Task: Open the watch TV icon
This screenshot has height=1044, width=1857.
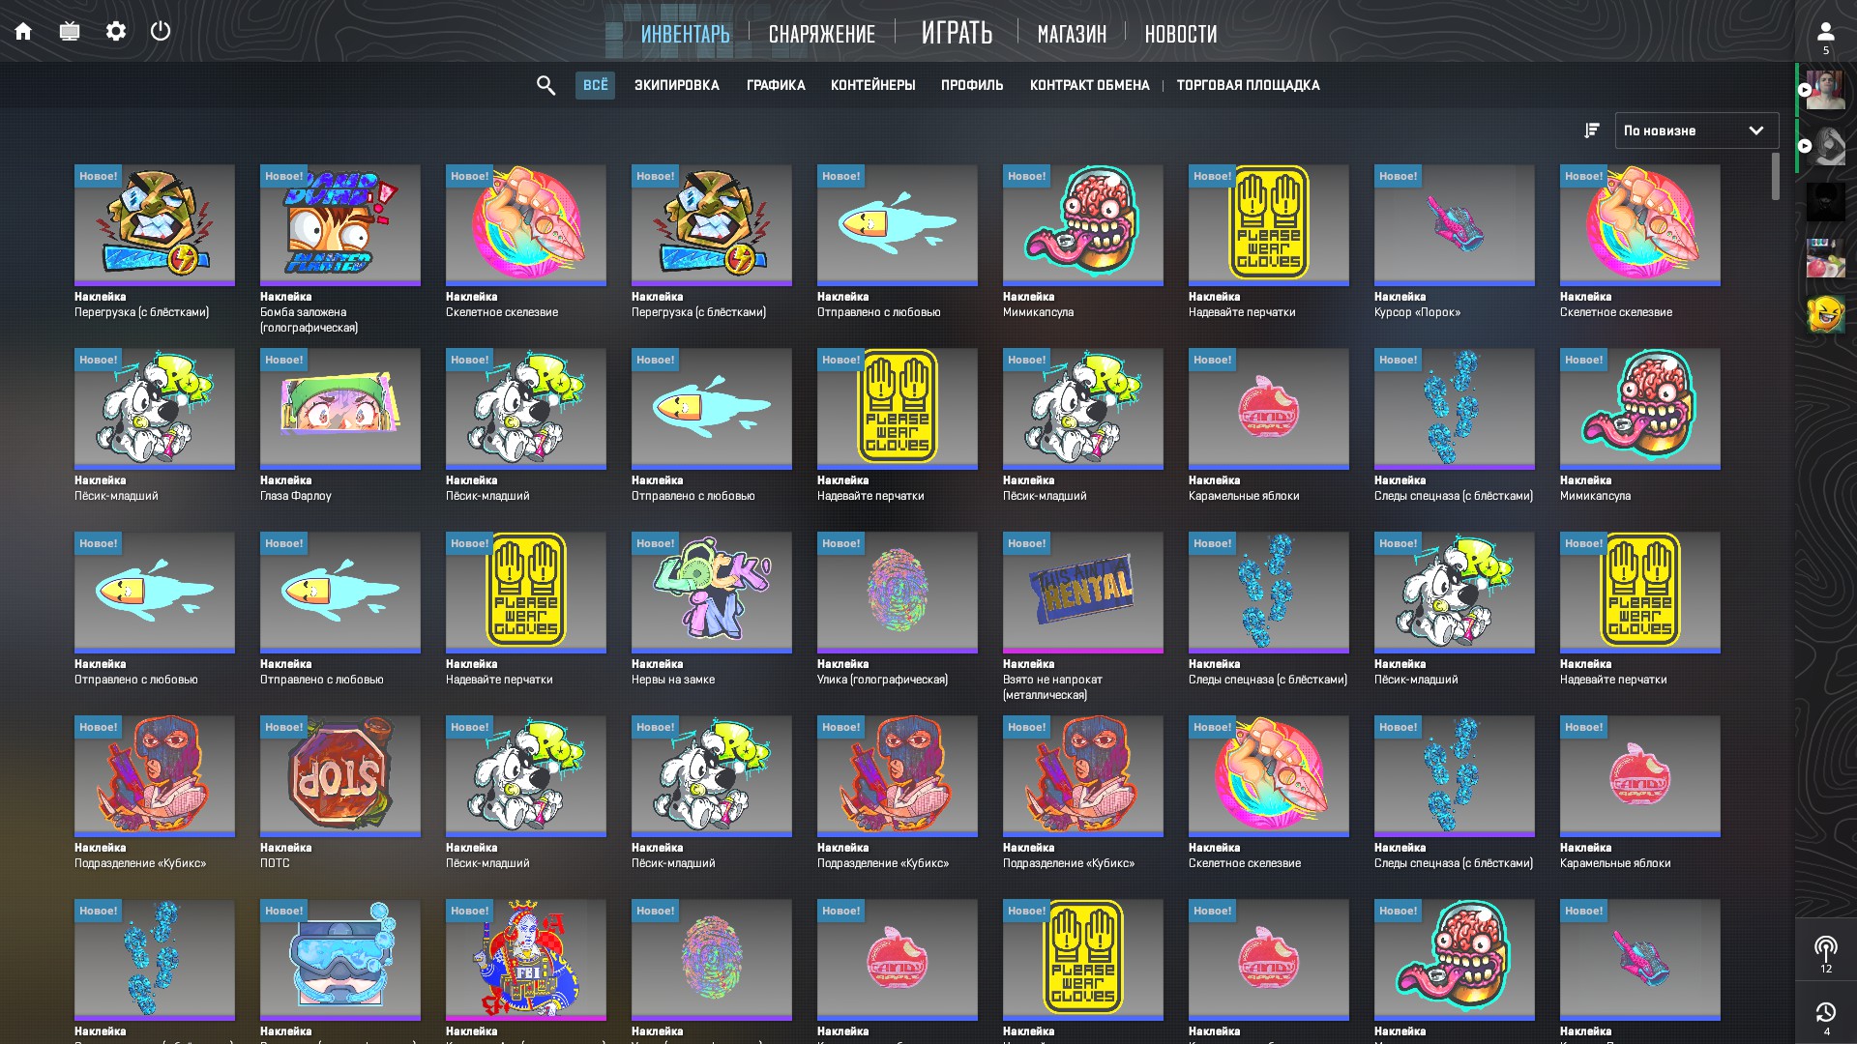Action: (70, 31)
